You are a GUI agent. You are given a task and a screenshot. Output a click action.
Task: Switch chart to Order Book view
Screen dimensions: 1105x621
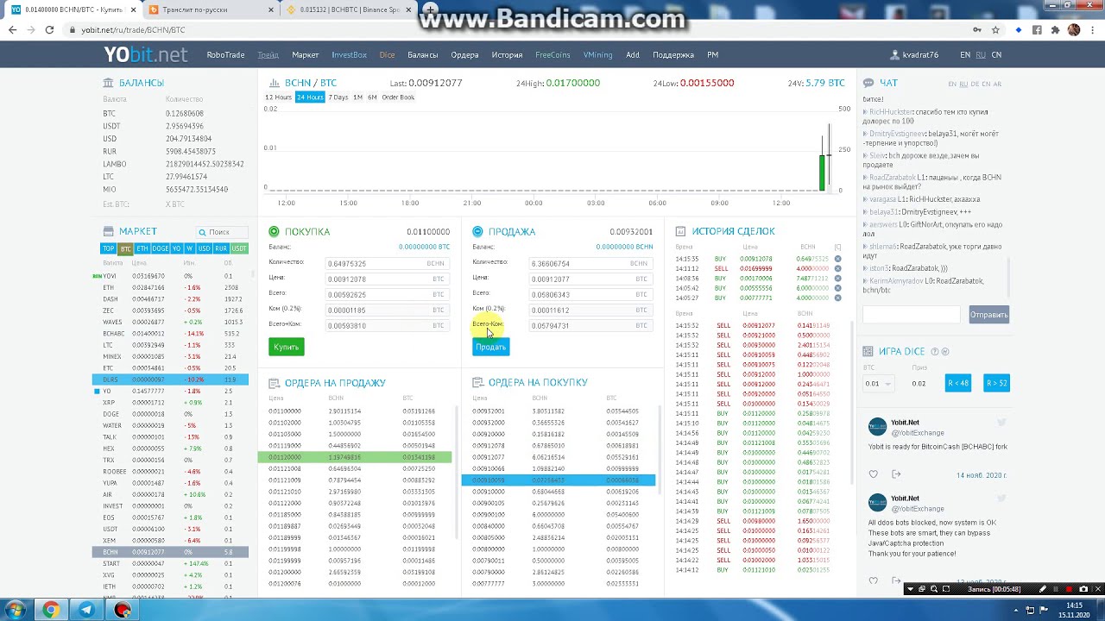(398, 97)
